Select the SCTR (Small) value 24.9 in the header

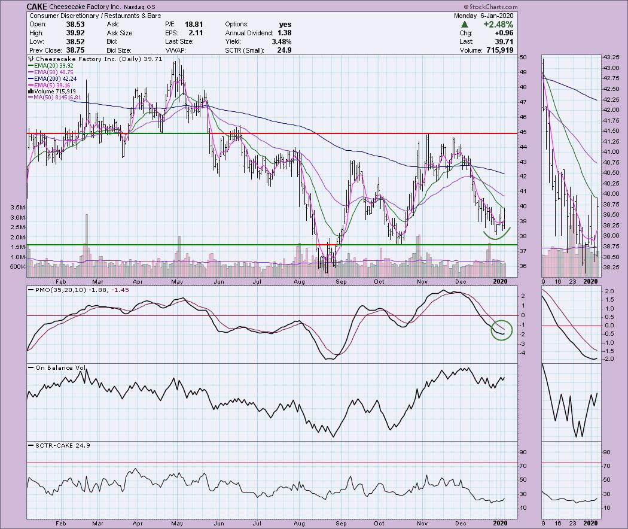tap(284, 50)
